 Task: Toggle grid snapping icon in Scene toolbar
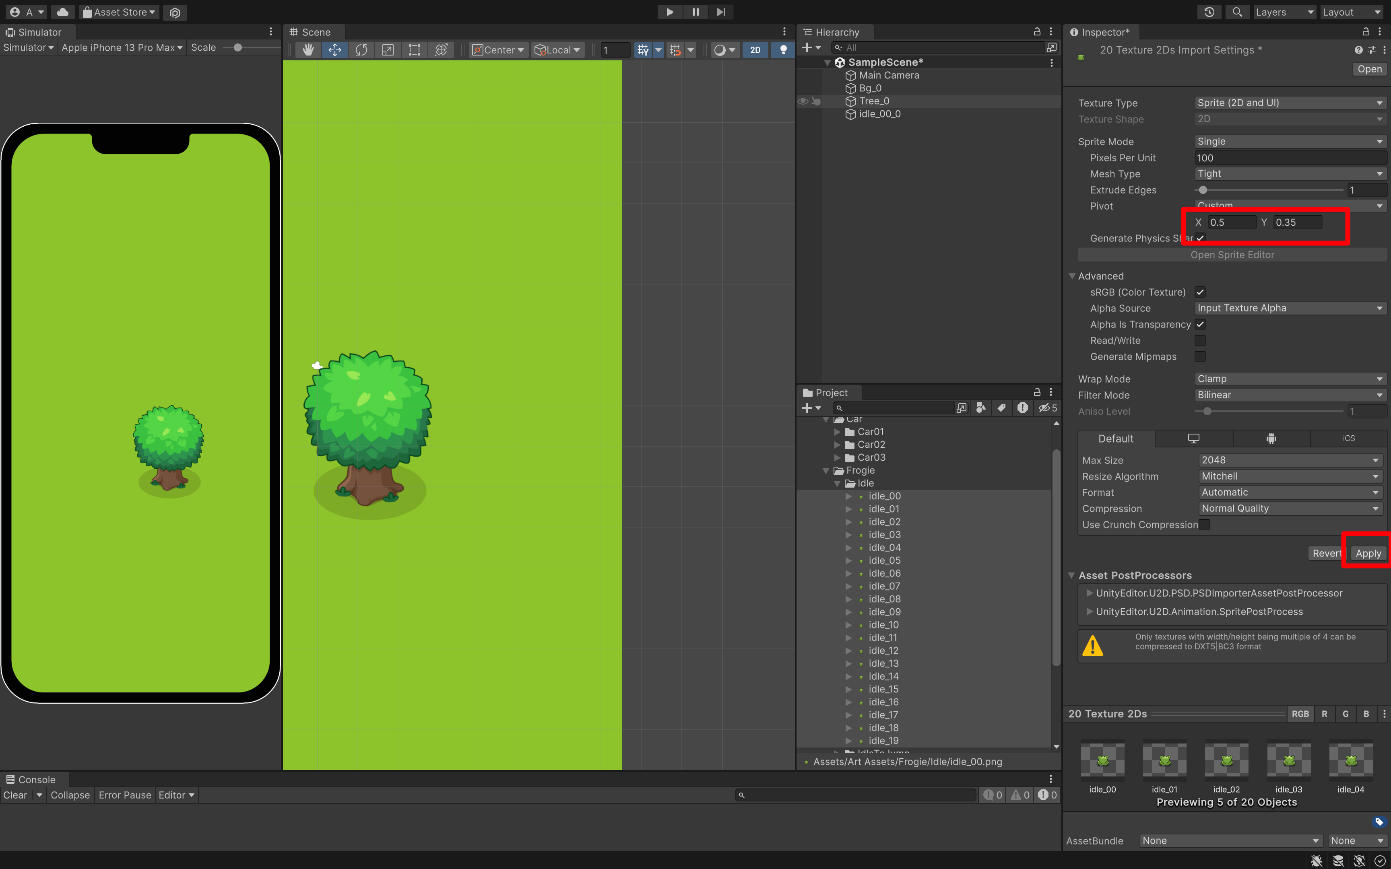pyautogui.click(x=643, y=50)
